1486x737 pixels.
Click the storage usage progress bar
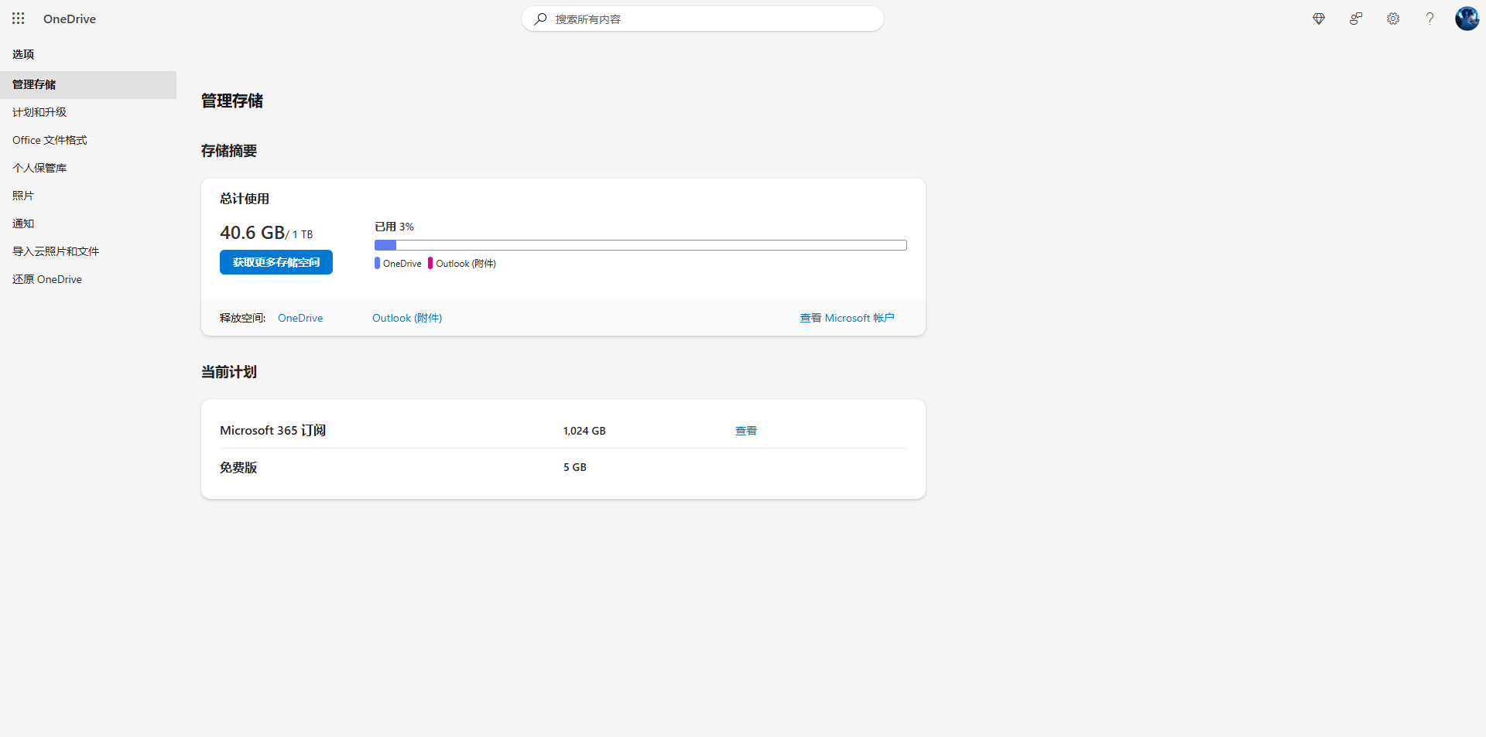tap(640, 245)
